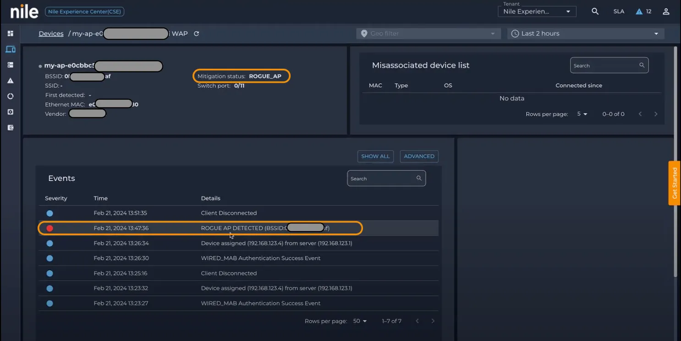Screen dimensions: 681x341
Task: Open the wallet icon in the sidebar
Action: (10, 128)
